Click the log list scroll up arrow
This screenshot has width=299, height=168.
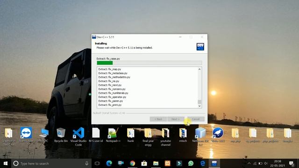[x=199, y=69]
